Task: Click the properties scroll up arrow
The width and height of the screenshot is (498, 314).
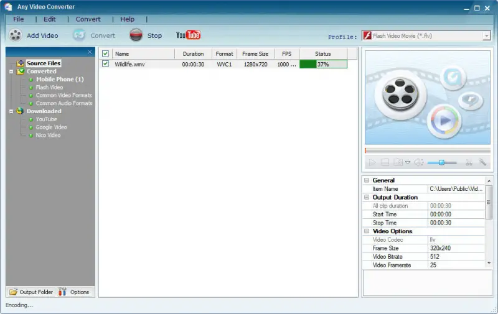Action: [x=489, y=181]
